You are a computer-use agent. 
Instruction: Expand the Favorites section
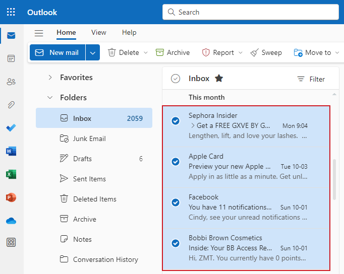(x=50, y=78)
